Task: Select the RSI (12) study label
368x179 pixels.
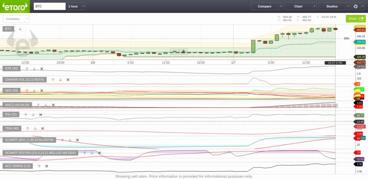Action: point(11,114)
